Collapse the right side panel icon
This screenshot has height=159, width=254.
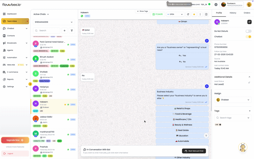click(x=206, y=14)
